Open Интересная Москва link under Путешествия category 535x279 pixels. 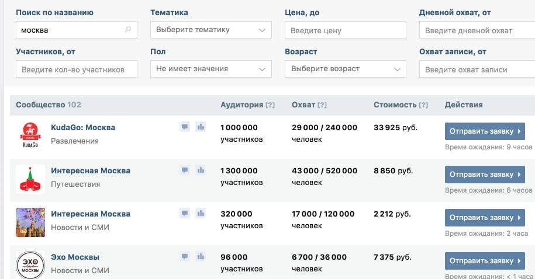coord(91,170)
